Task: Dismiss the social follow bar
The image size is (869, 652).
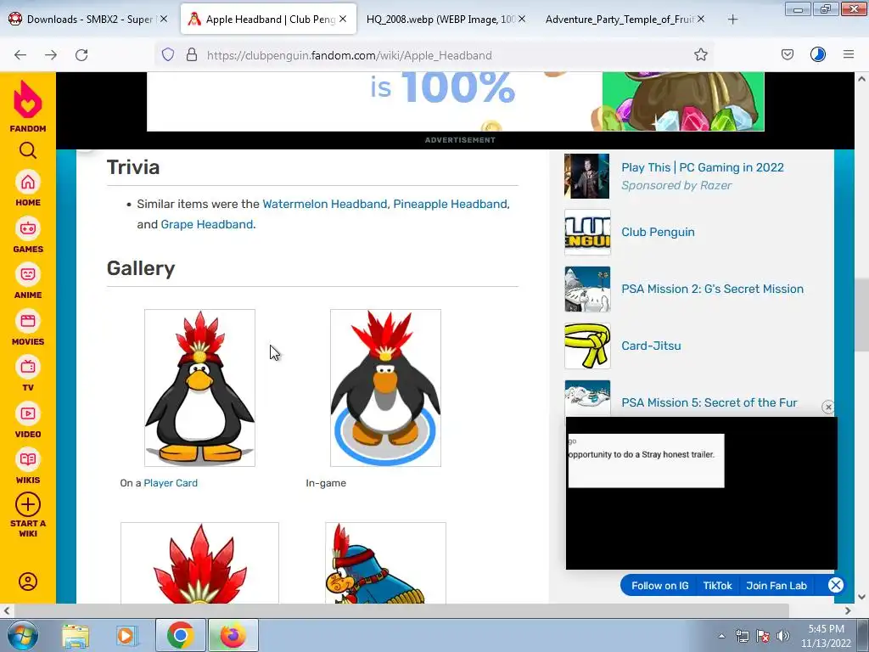Action: 836,585
